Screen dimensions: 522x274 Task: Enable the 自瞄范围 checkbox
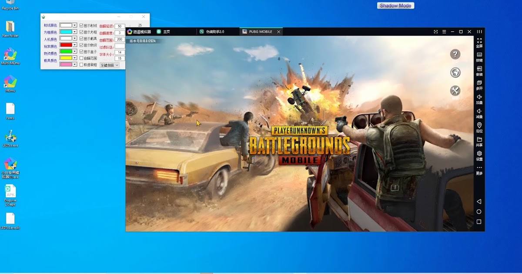click(x=81, y=58)
